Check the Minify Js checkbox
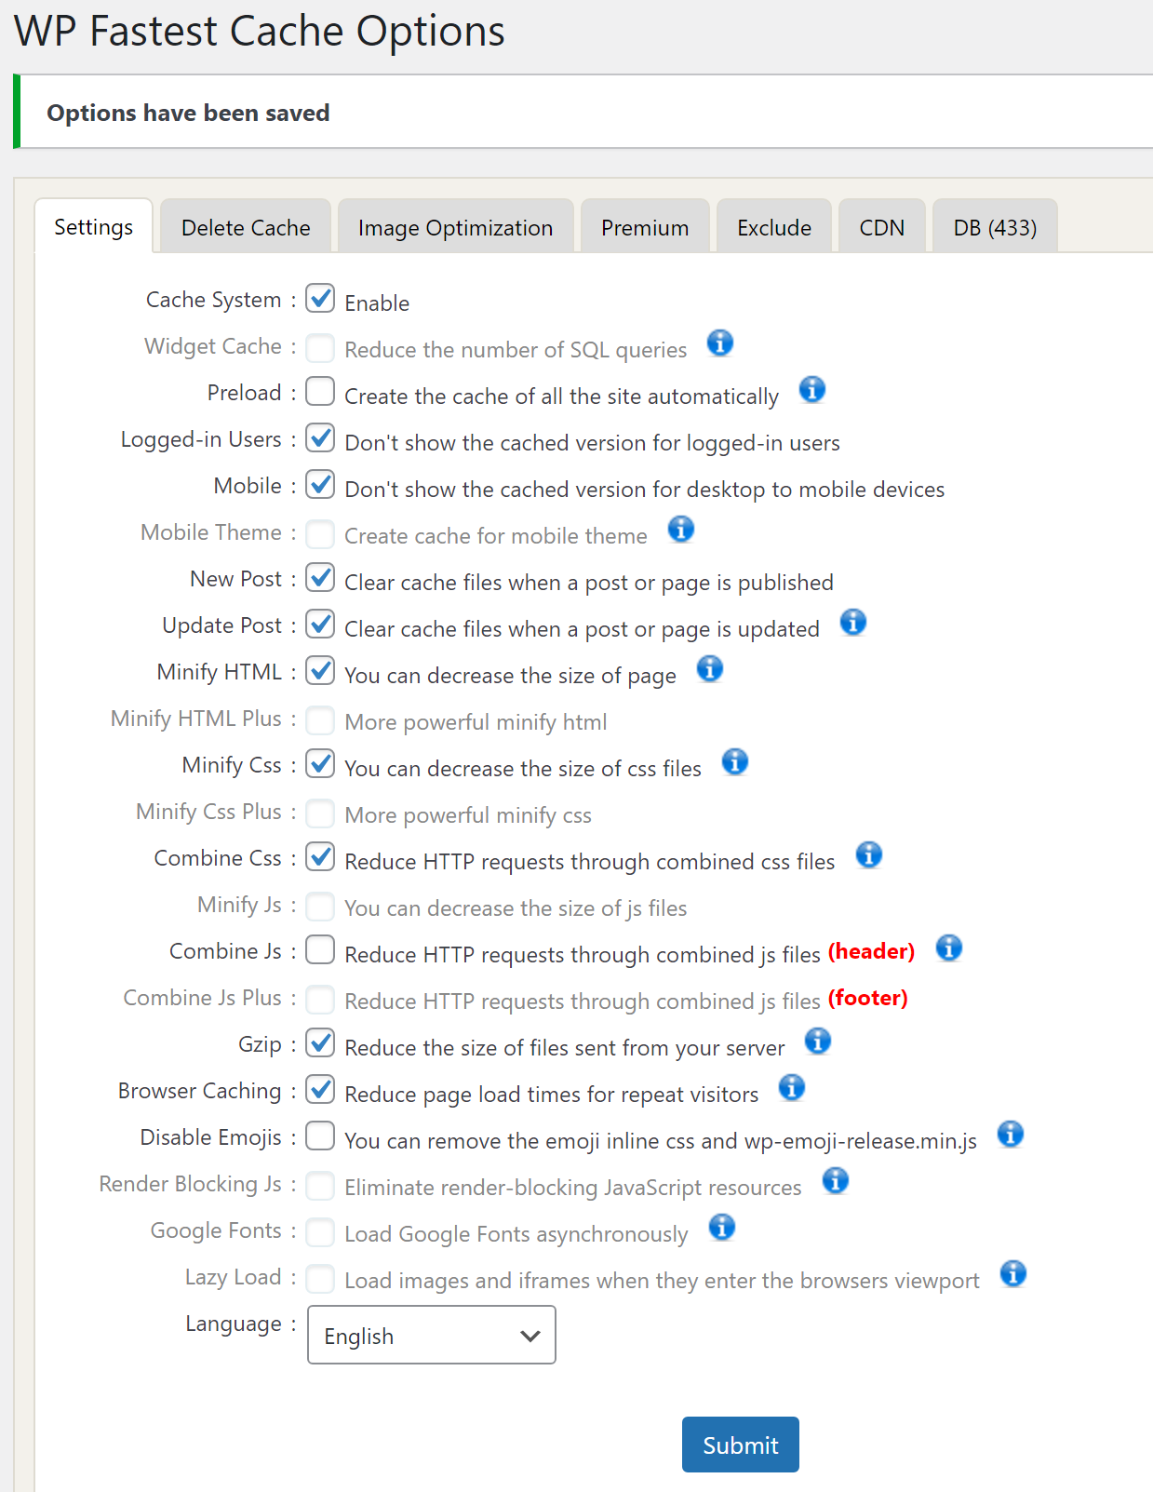The image size is (1153, 1492). click(x=320, y=907)
